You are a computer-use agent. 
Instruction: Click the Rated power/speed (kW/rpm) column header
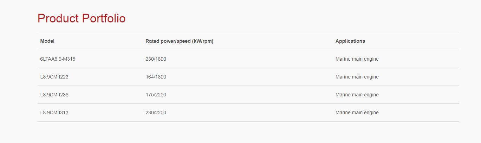pos(179,41)
